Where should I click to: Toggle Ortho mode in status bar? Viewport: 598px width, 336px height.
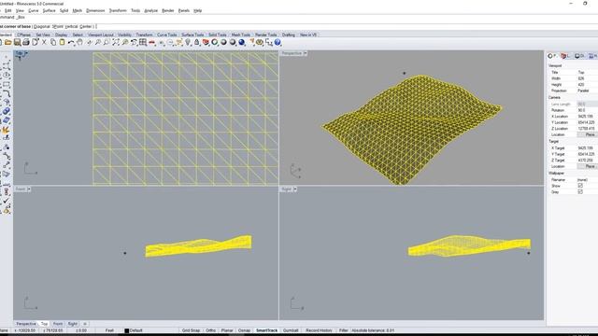pyautogui.click(x=210, y=330)
